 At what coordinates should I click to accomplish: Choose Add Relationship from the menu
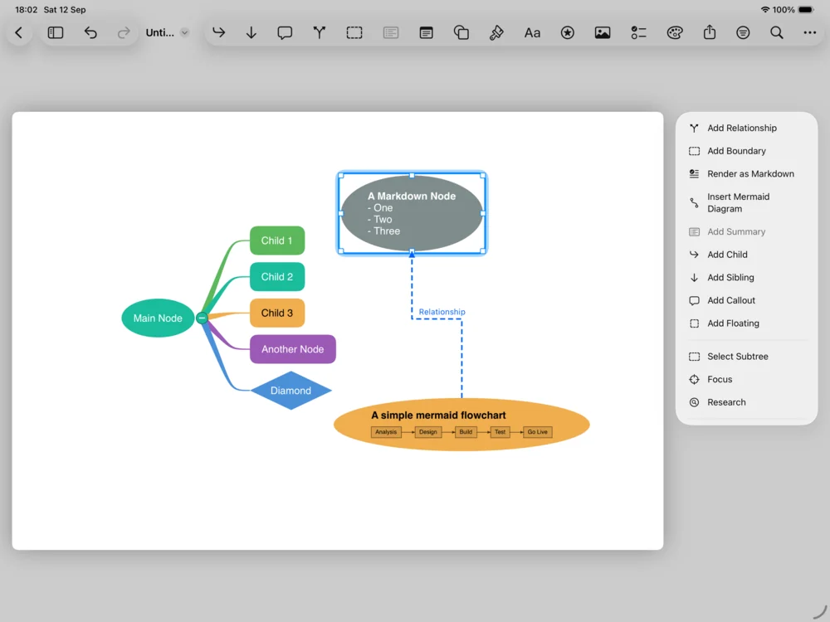point(746,128)
